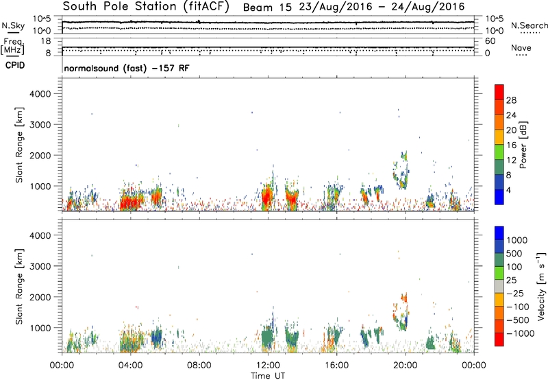This screenshot has width=548, height=380.
Task: Click the 12:00 UT green echo in the velocity panel
Action: point(267,337)
